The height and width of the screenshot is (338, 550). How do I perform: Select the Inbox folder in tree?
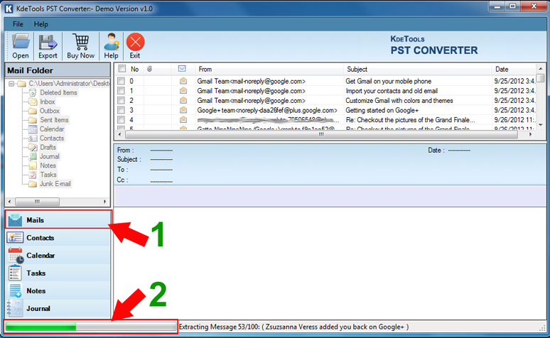pyautogui.click(x=47, y=102)
